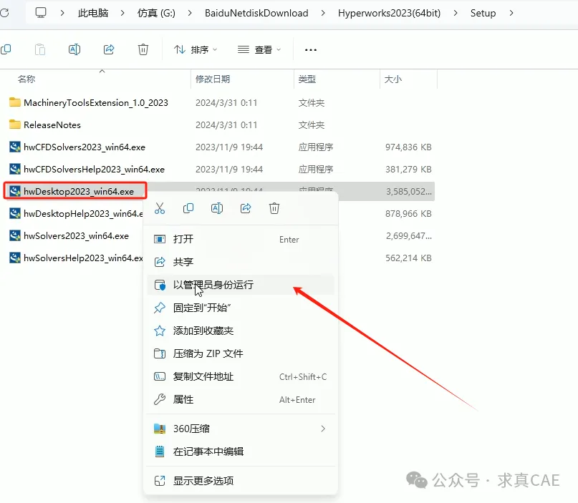Click the refresh icon in address bar
This screenshot has width=578, height=503.
click(4, 13)
